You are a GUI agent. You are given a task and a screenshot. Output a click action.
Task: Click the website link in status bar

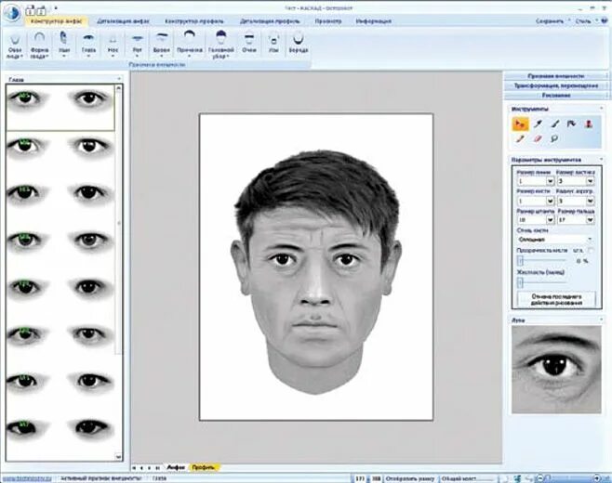click(27, 478)
